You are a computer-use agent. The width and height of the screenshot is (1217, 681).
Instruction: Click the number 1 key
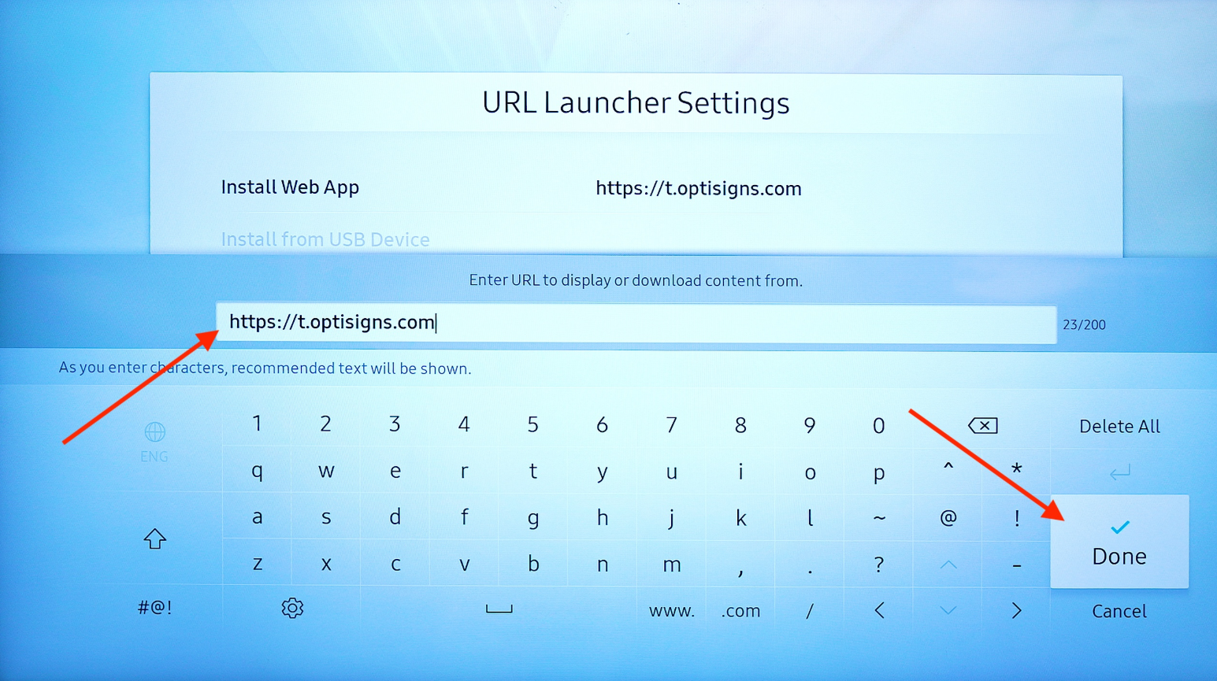click(257, 424)
